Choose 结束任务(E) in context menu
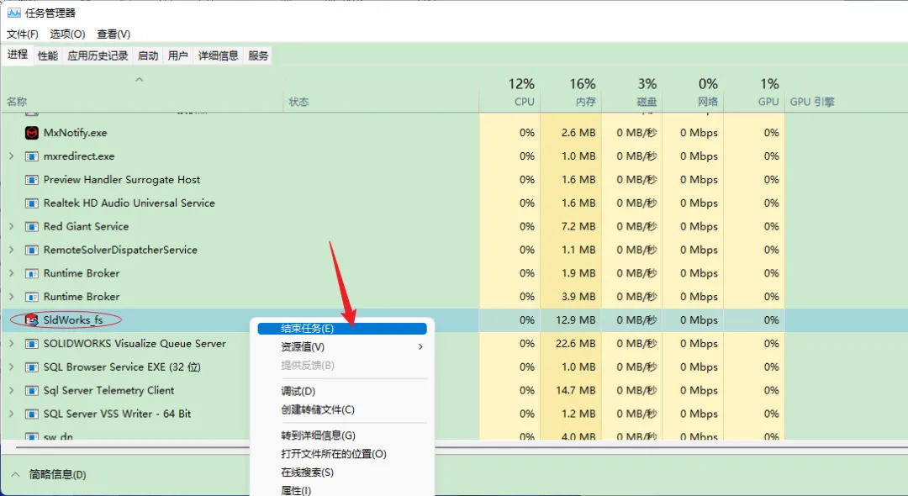 [342, 329]
